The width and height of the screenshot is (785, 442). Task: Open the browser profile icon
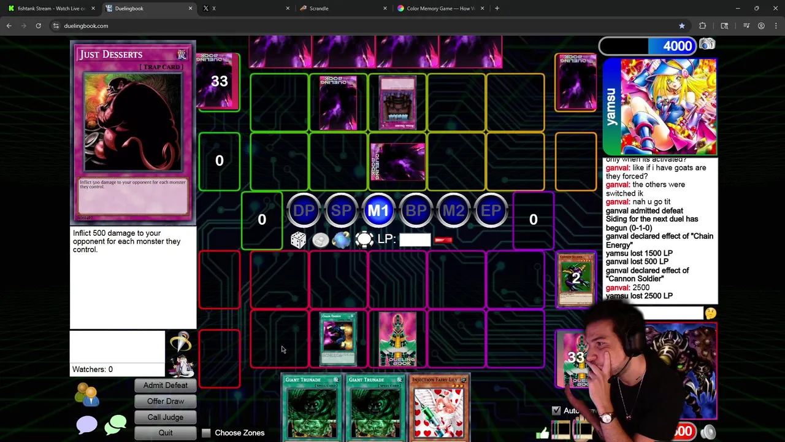761,26
